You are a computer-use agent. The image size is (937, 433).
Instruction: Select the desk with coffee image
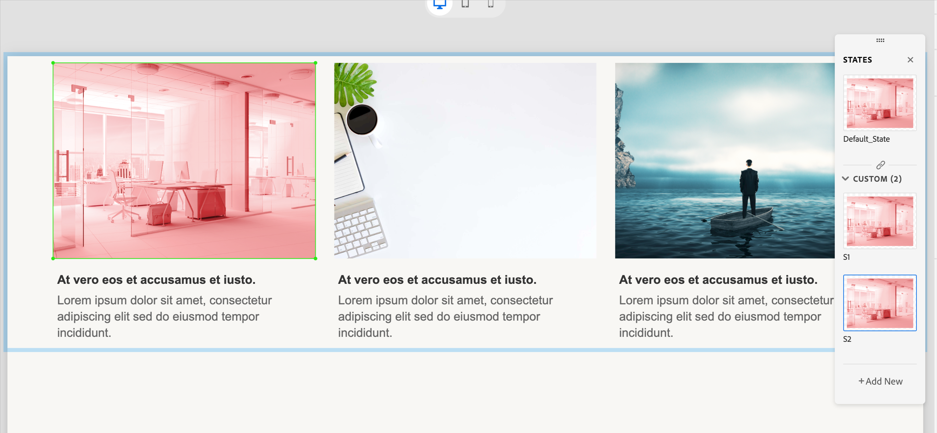(x=465, y=161)
